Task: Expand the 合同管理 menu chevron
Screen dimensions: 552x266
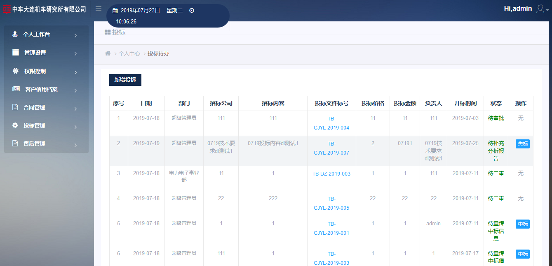Action: [x=76, y=109]
